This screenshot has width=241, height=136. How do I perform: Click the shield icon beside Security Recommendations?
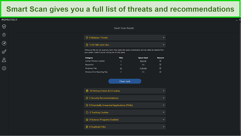pos(87,98)
